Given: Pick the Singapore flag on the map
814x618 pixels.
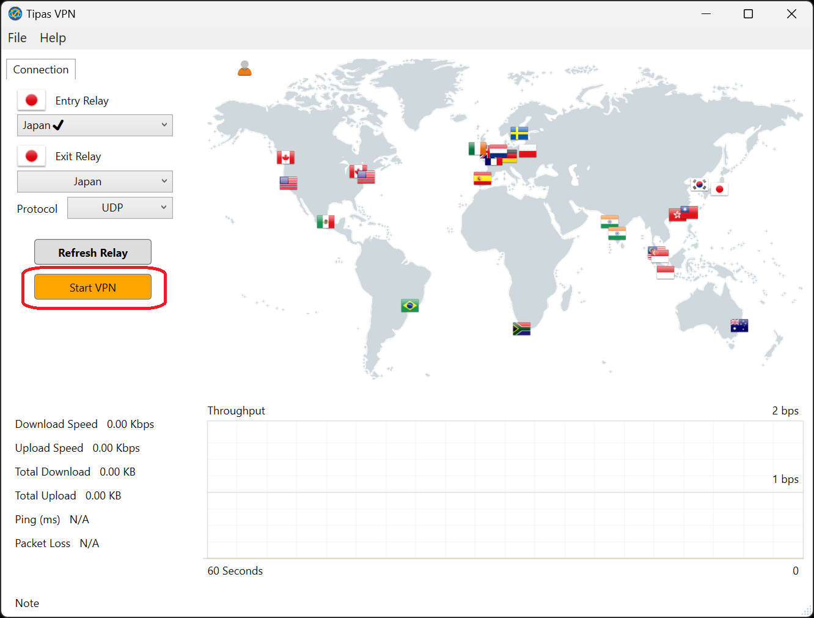Looking at the screenshot, I should tap(660, 256).
